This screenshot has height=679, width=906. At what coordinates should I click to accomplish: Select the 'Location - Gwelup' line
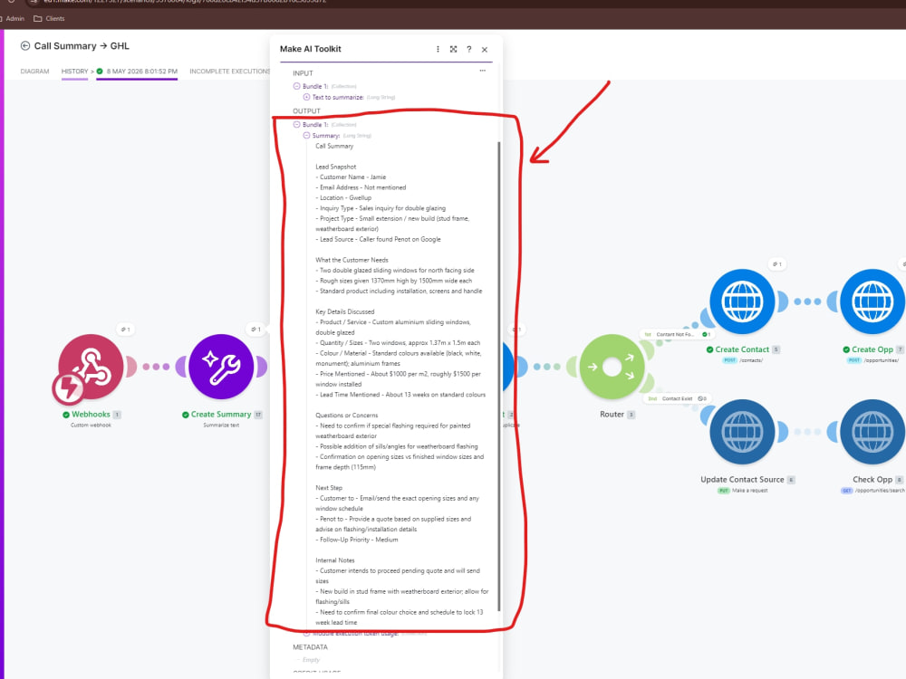point(343,198)
